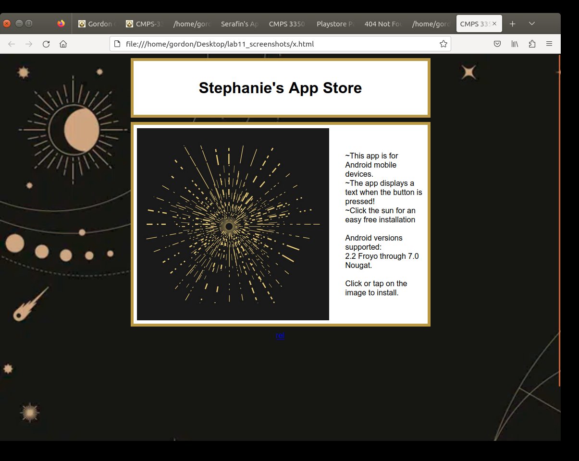
Task: Bookmark this page with the star icon
Action: pos(443,44)
